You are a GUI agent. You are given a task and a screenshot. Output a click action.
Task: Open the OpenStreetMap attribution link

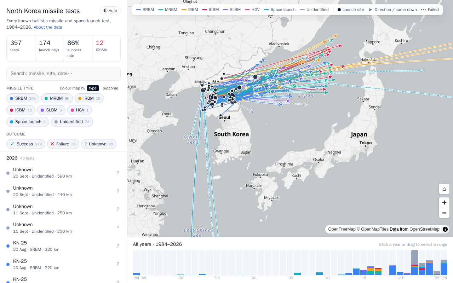click(x=424, y=229)
